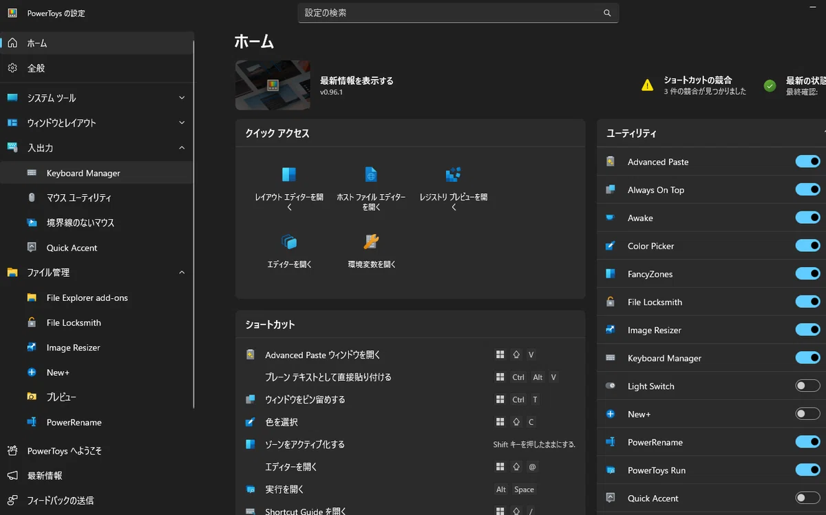Screen dimensions: 826x515
Task: Click the Image Resizer icon in the sidebar
Action: tap(32, 347)
